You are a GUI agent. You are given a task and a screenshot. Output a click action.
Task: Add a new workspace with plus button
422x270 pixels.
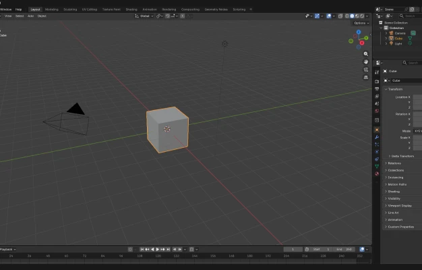[x=251, y=9]
